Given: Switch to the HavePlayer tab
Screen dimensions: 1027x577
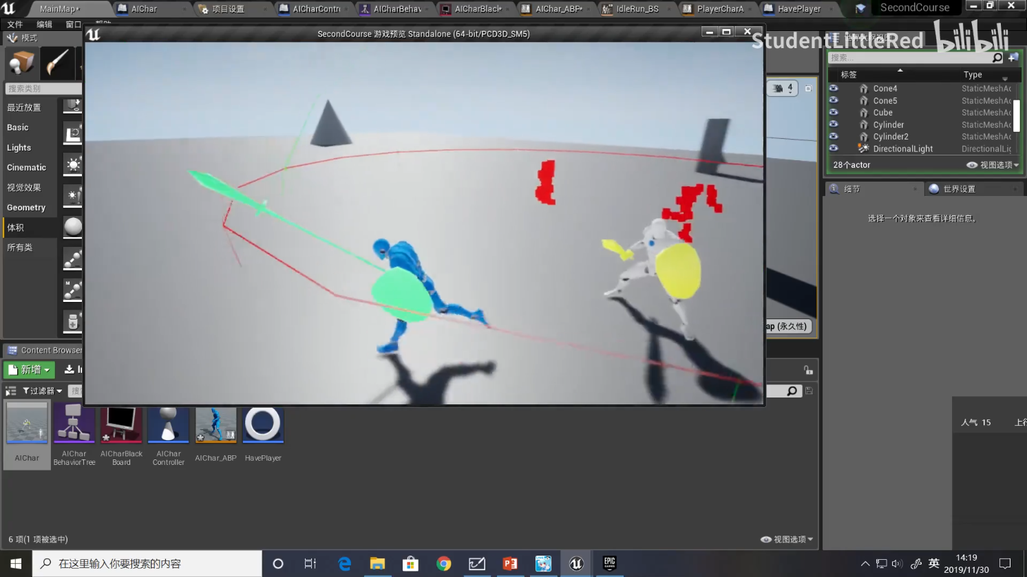Looking at the screenshot, I should [799, 9].
